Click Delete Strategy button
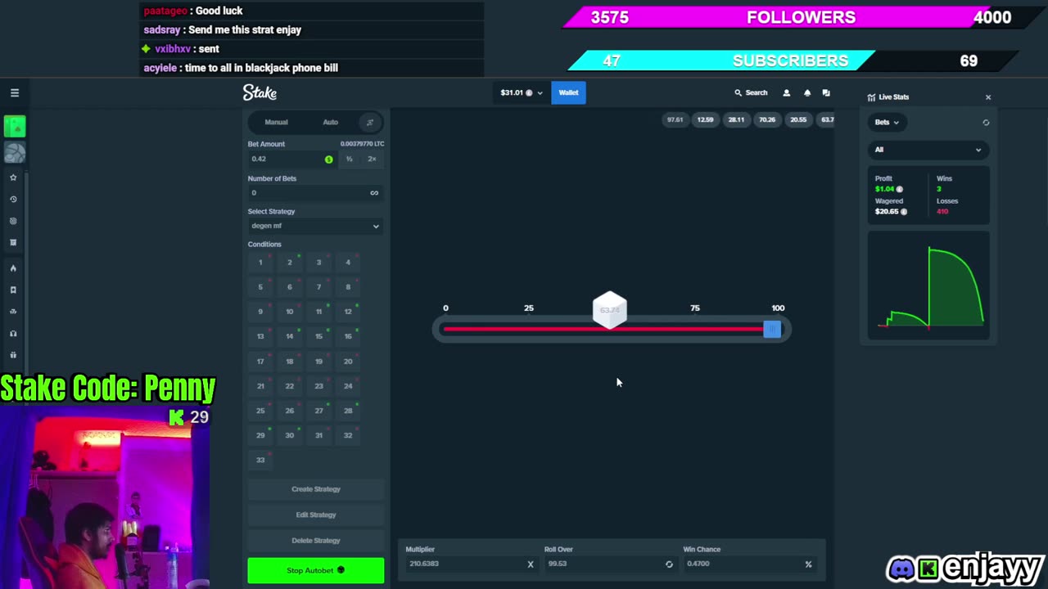This screenshot has width=1048, height=589. [315, 541]
